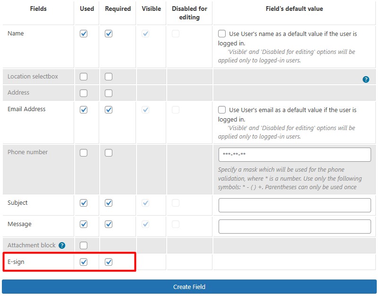This screenshot has height=297, width=381.
Task: Uncheck the Required checkbox for Subject
Action: 108,202
